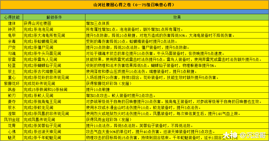
Task: Click the 驭土 effect about 落岩和泰山压顶
Action: [x=177, y=71]
